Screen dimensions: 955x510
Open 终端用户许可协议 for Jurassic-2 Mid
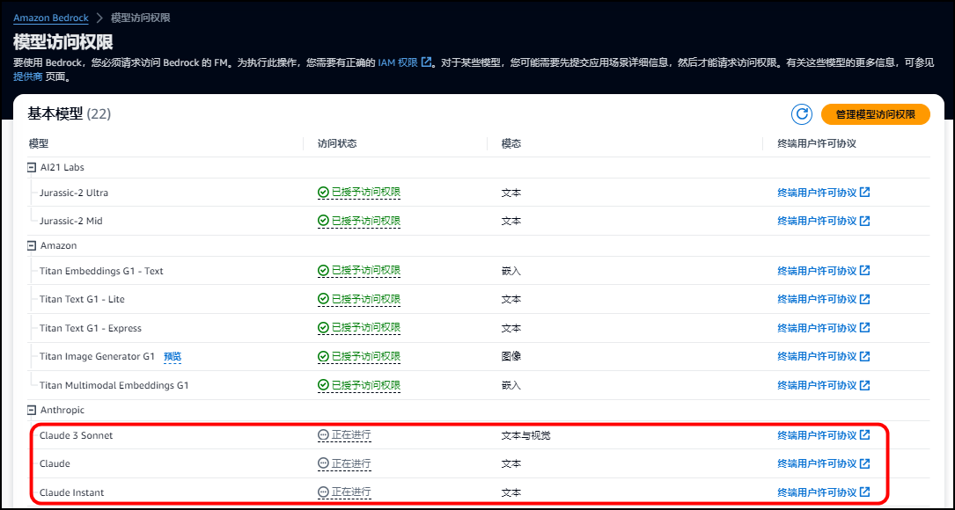[824, 221]
